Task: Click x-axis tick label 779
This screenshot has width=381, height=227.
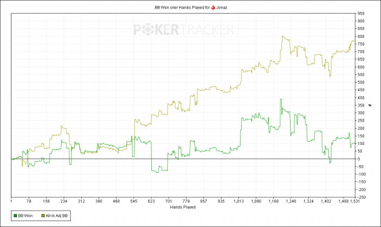Action: pyautogui.click(x=186, y=201)
